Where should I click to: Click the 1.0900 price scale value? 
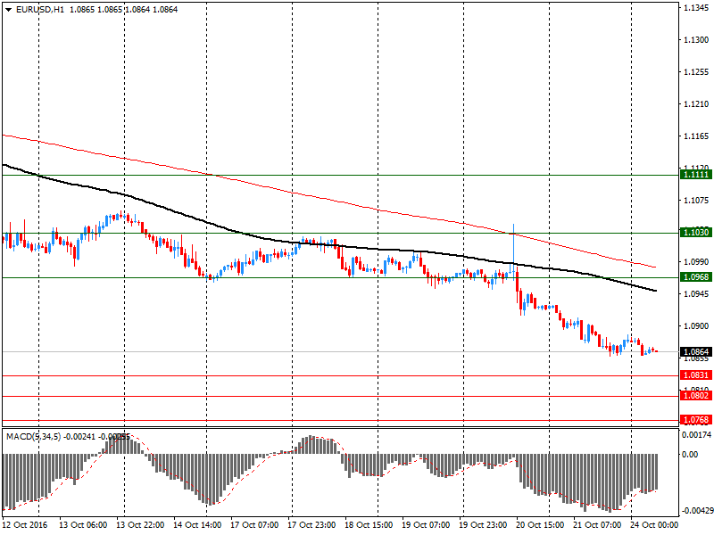[x=696, y=325]
